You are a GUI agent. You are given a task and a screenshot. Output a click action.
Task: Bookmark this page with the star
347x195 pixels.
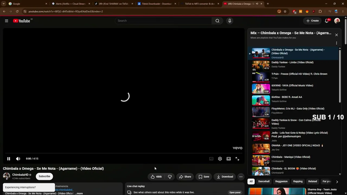[285, 11]
